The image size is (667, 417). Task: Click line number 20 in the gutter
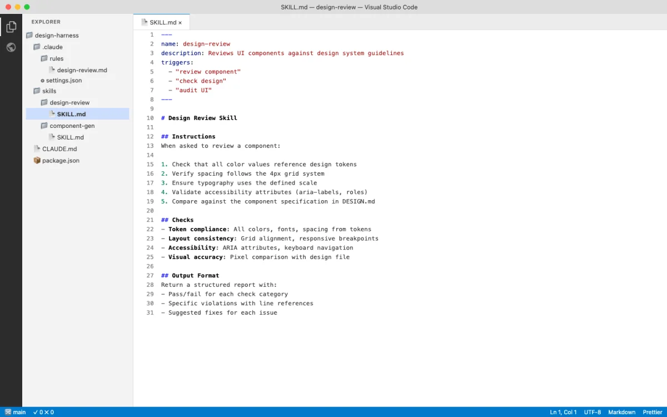150,211
